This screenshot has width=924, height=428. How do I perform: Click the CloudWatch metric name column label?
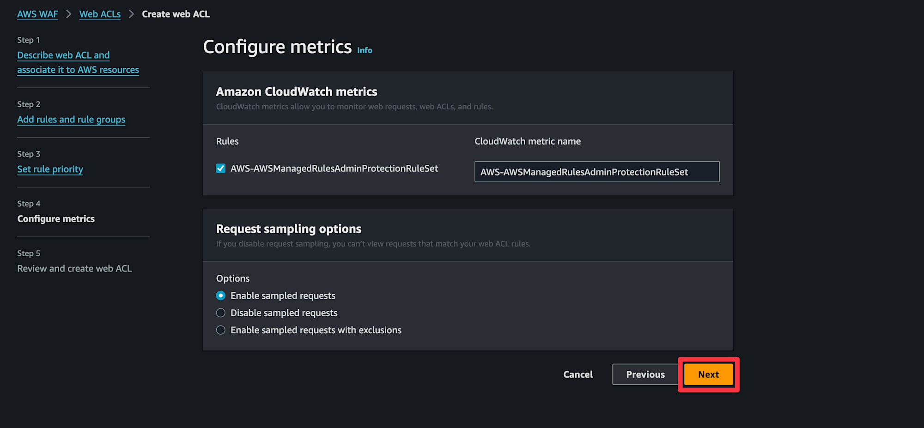pyautogui.click(x=528, y=141)
